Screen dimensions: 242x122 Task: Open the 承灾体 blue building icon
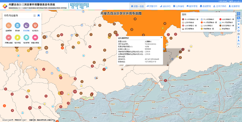click(x=17, y=26)
